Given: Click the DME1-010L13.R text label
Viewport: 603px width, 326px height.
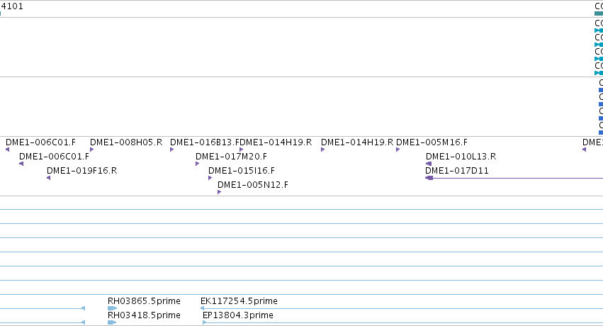Looking at the screenshot, I should (x=461, y=157).
